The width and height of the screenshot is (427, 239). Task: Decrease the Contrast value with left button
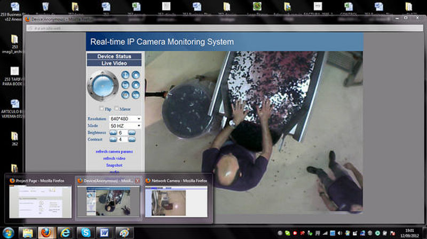tap(112, 139)
